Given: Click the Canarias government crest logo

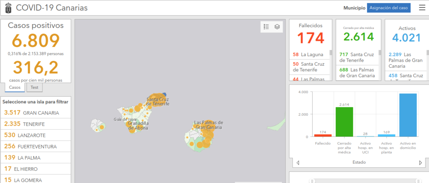Looking at the screenshot, I should point(8,8).
